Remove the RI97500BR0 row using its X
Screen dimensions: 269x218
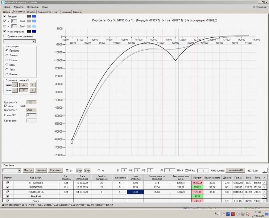[264, 187]
